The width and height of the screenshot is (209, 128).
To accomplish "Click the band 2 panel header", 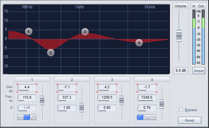I will coord(72,80).
